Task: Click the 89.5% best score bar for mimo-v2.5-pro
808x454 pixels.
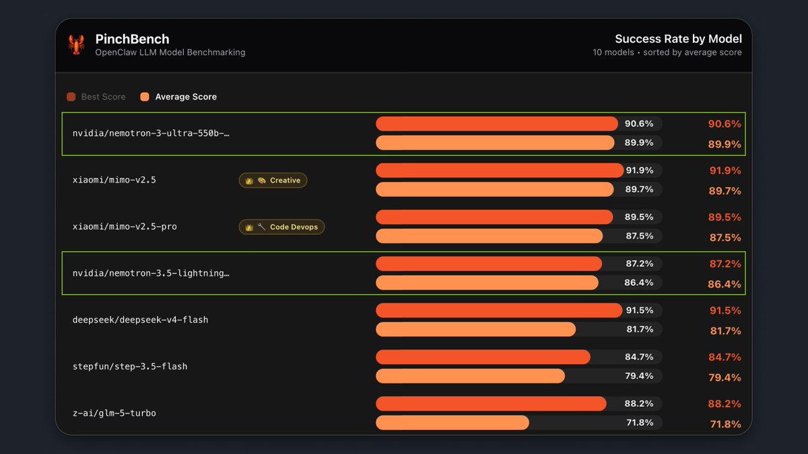Action: coord(494,217)
